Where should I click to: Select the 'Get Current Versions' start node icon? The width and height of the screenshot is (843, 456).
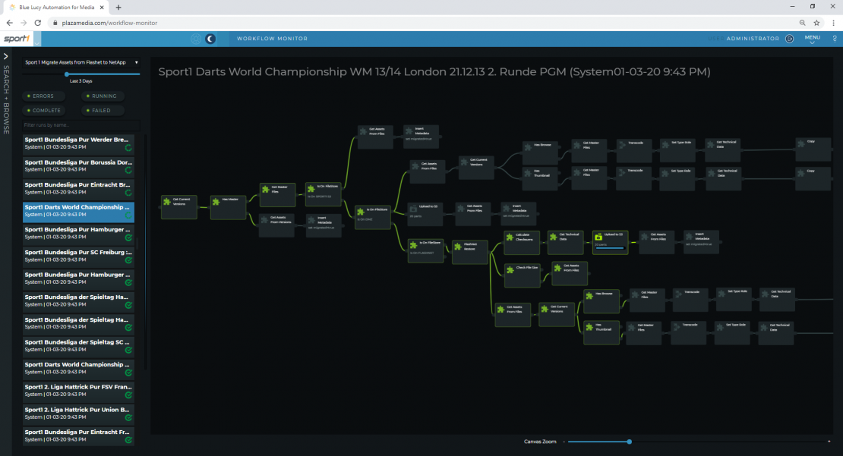tap(167, 200)
